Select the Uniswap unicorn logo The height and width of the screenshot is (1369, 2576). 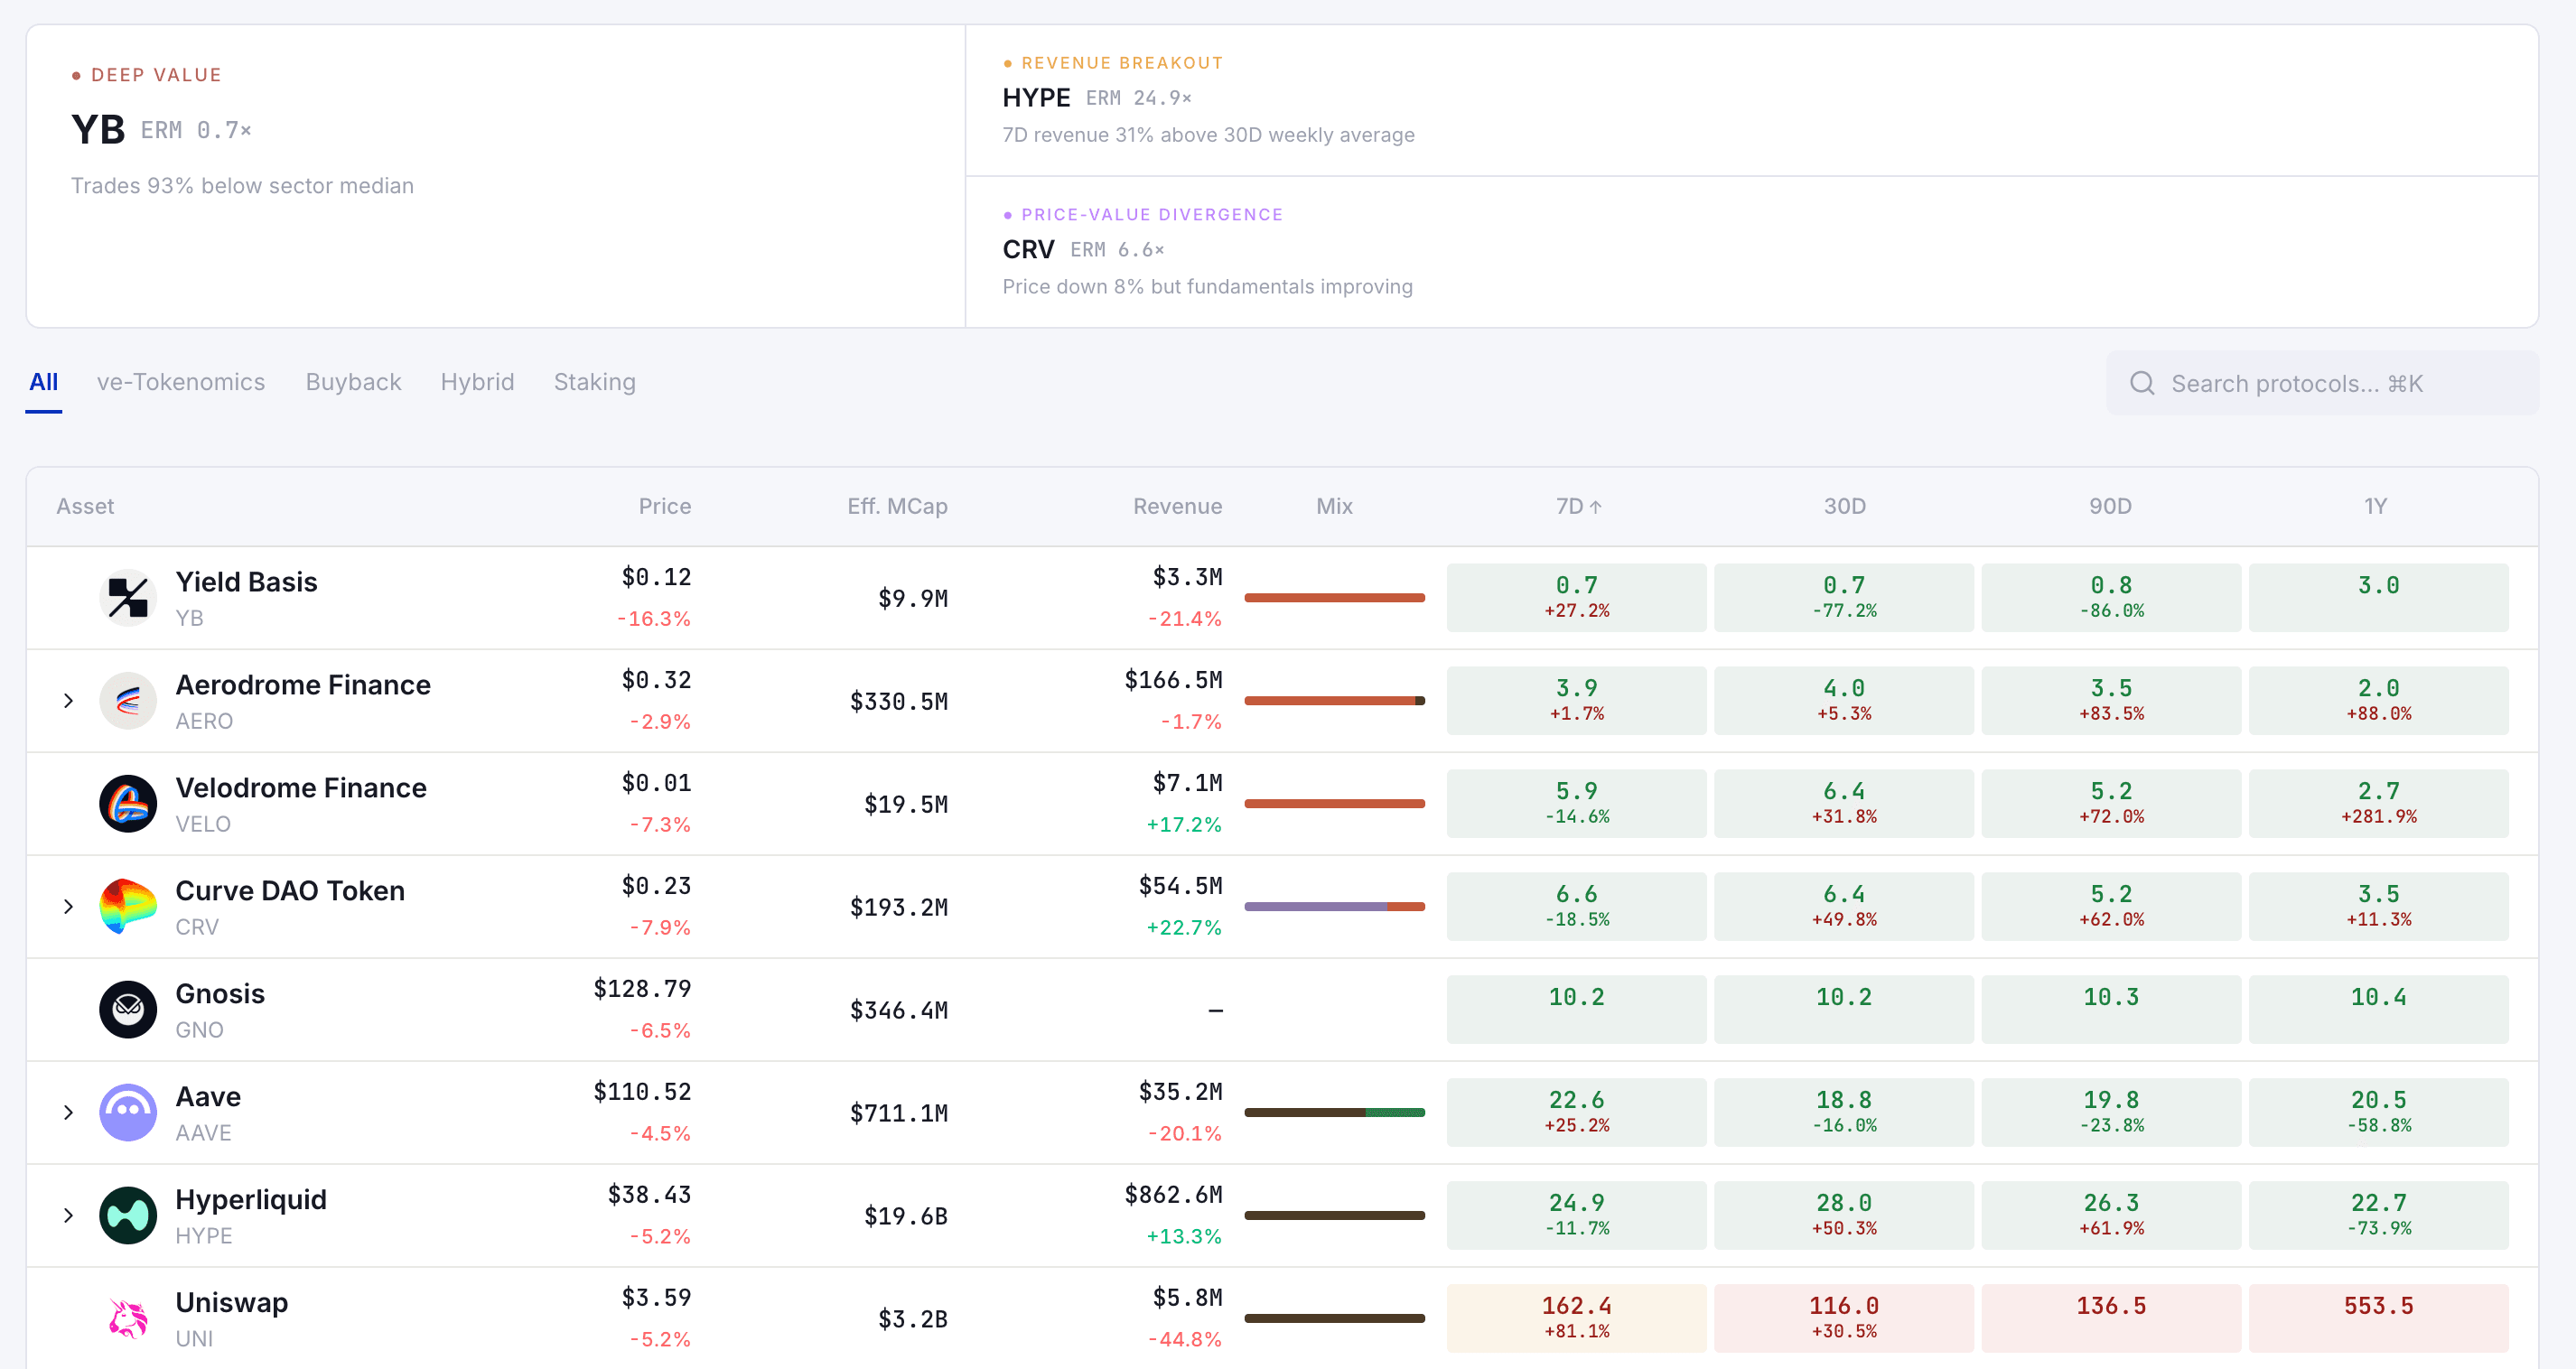click(128, 1318)
